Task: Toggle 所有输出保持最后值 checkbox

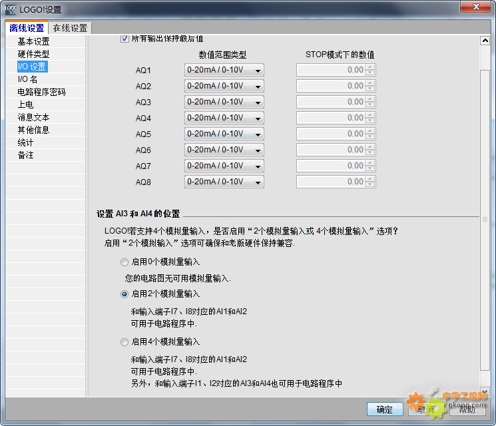Action: [124, 39]
